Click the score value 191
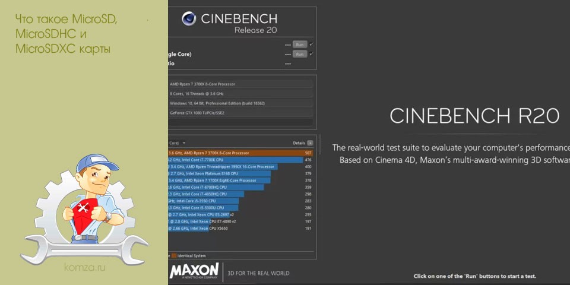Screen dimensions: 570x285 click(x=309, y=228)
